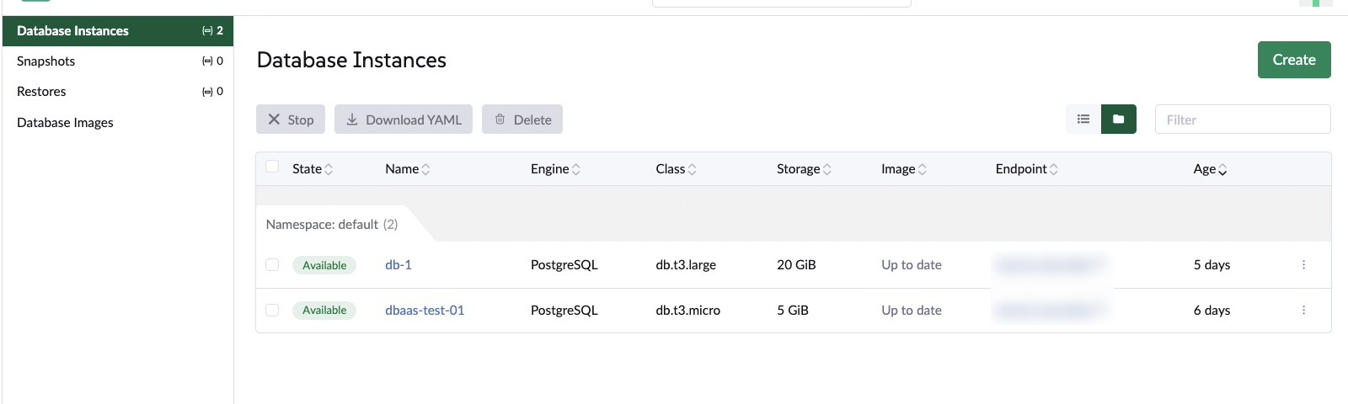1348x404 pixels.
Task: Select Database Instances in sidebar
Action: coord(118,31)
